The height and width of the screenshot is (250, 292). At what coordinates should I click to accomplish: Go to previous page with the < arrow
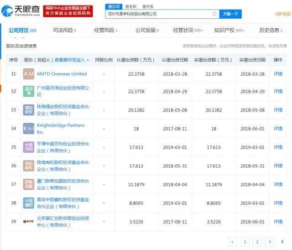coord(232,242)
